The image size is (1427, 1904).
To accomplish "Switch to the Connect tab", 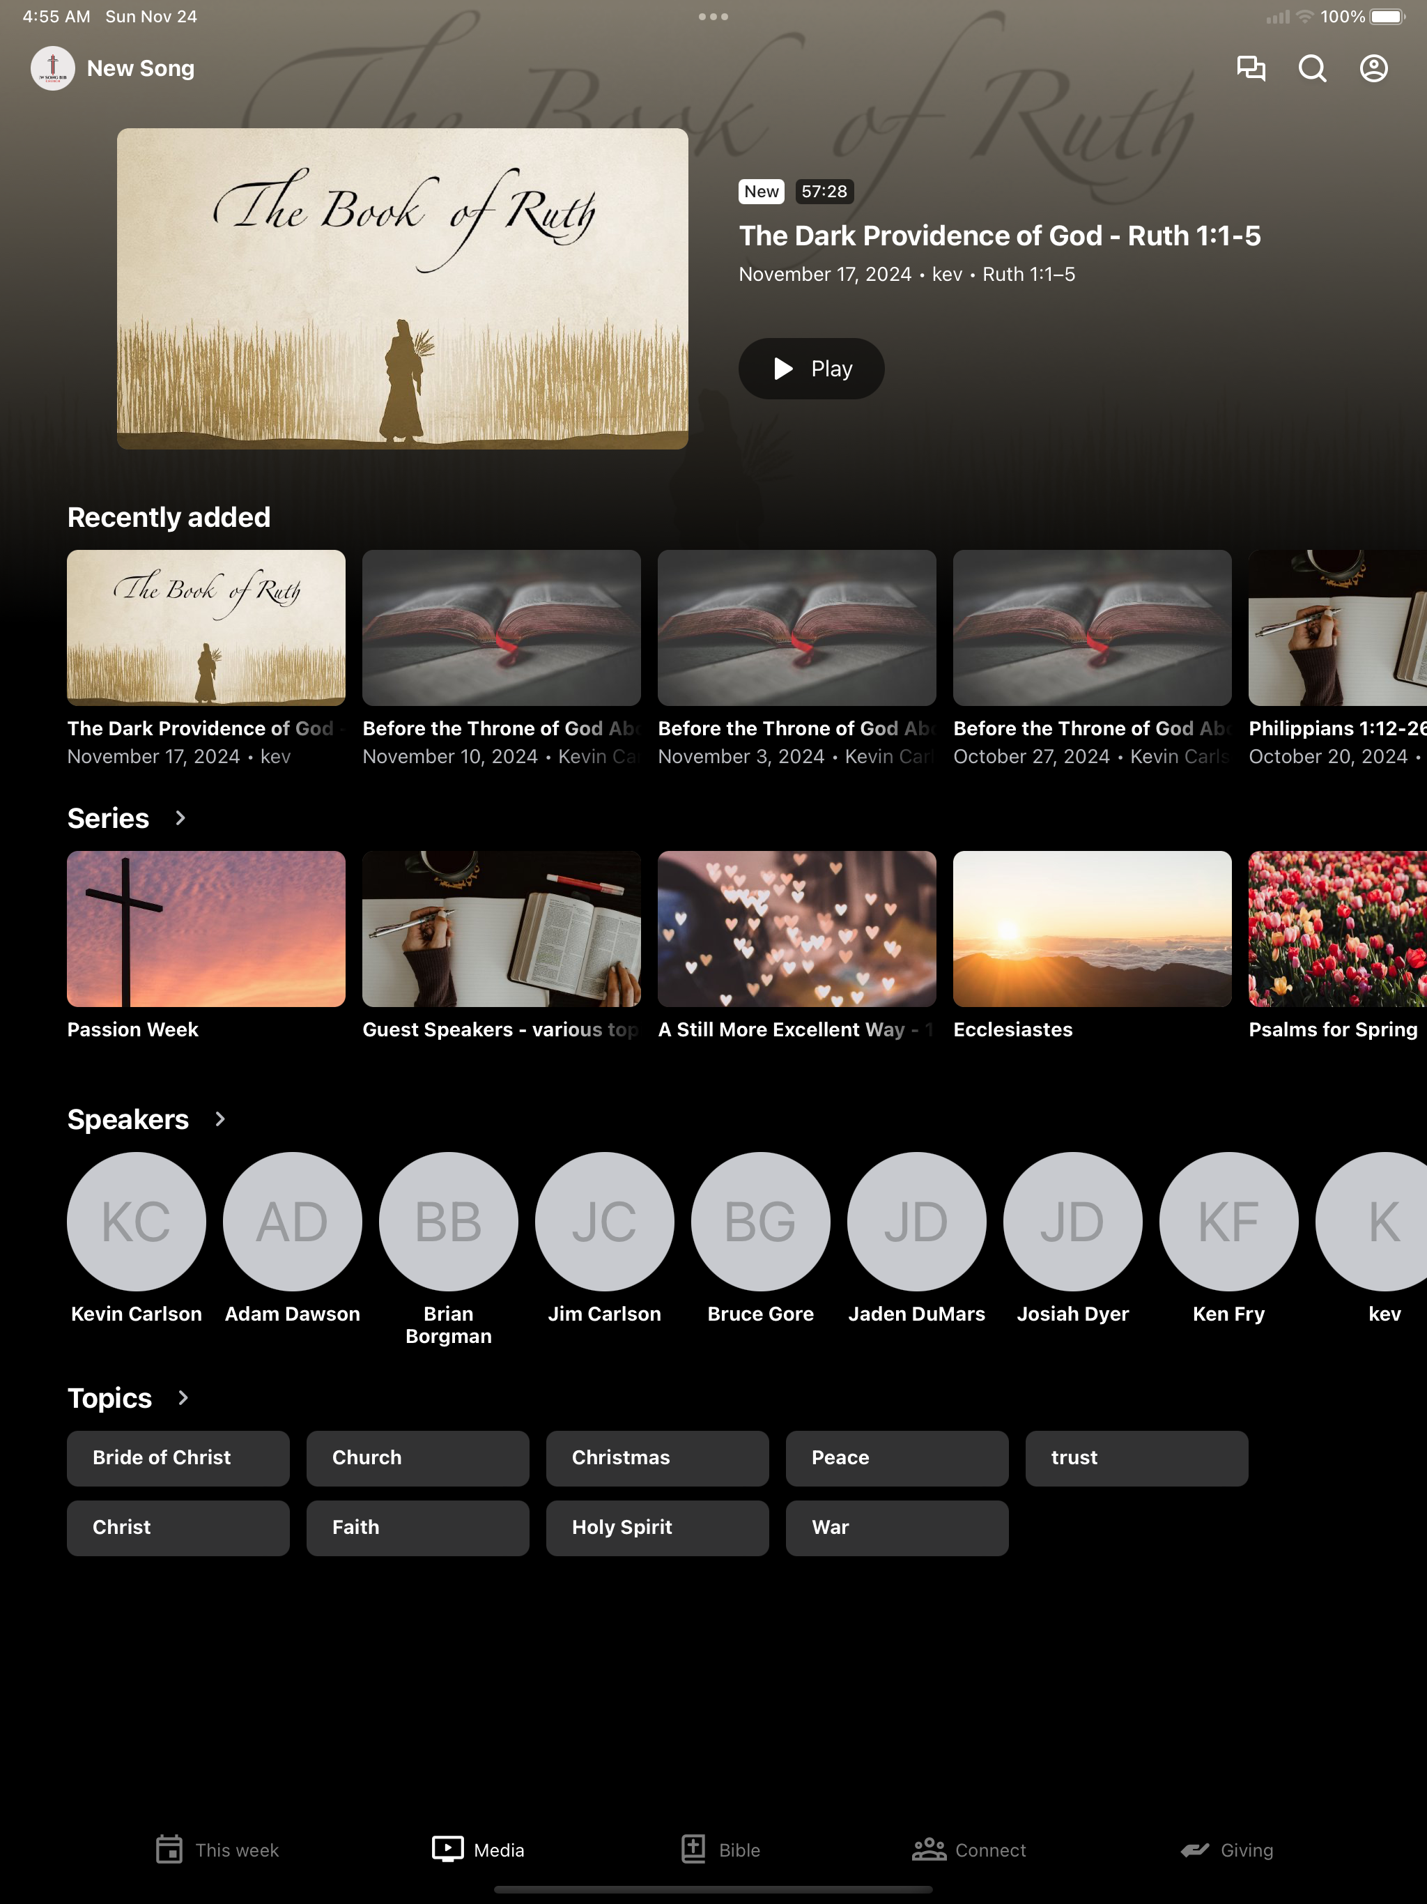I will click(x=969, y=1850).
